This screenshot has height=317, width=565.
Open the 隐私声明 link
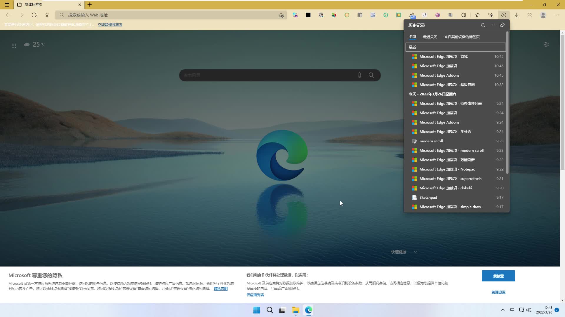pos(221,289)
